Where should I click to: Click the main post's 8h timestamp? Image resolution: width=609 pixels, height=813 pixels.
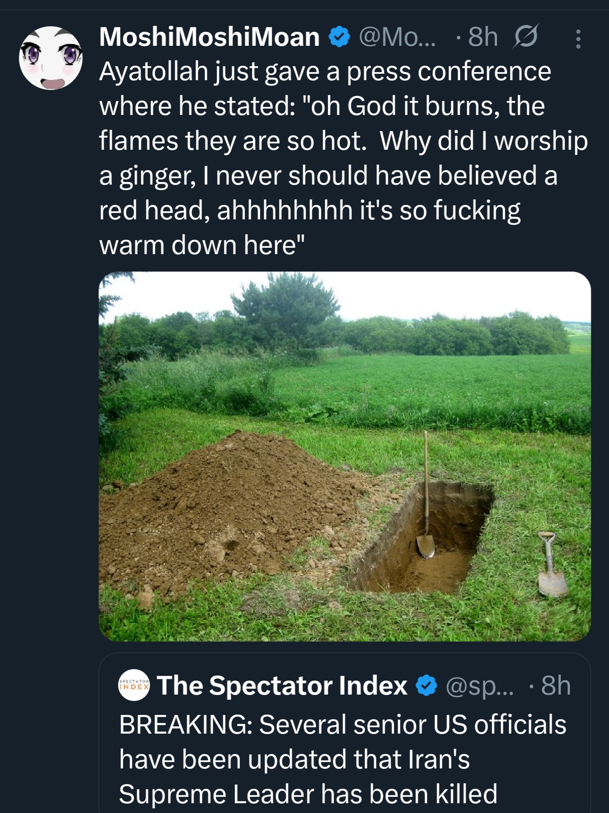coord(483,37)
